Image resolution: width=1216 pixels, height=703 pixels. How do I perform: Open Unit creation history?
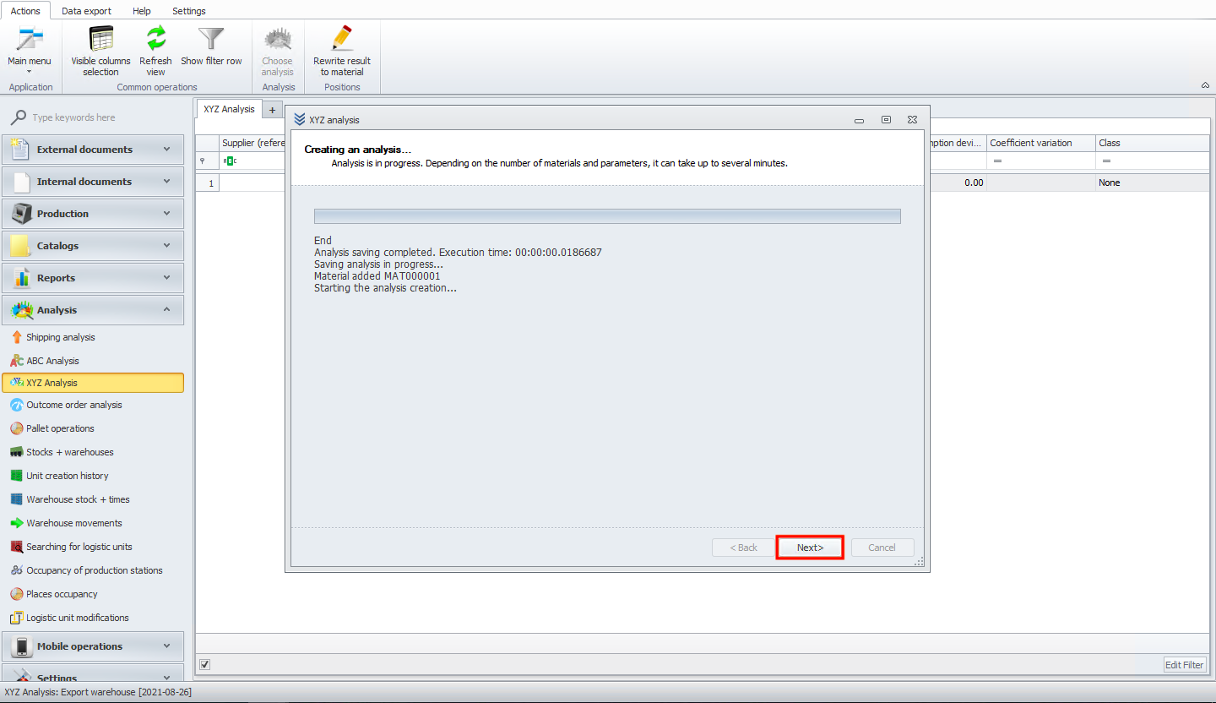pos(68,476)
